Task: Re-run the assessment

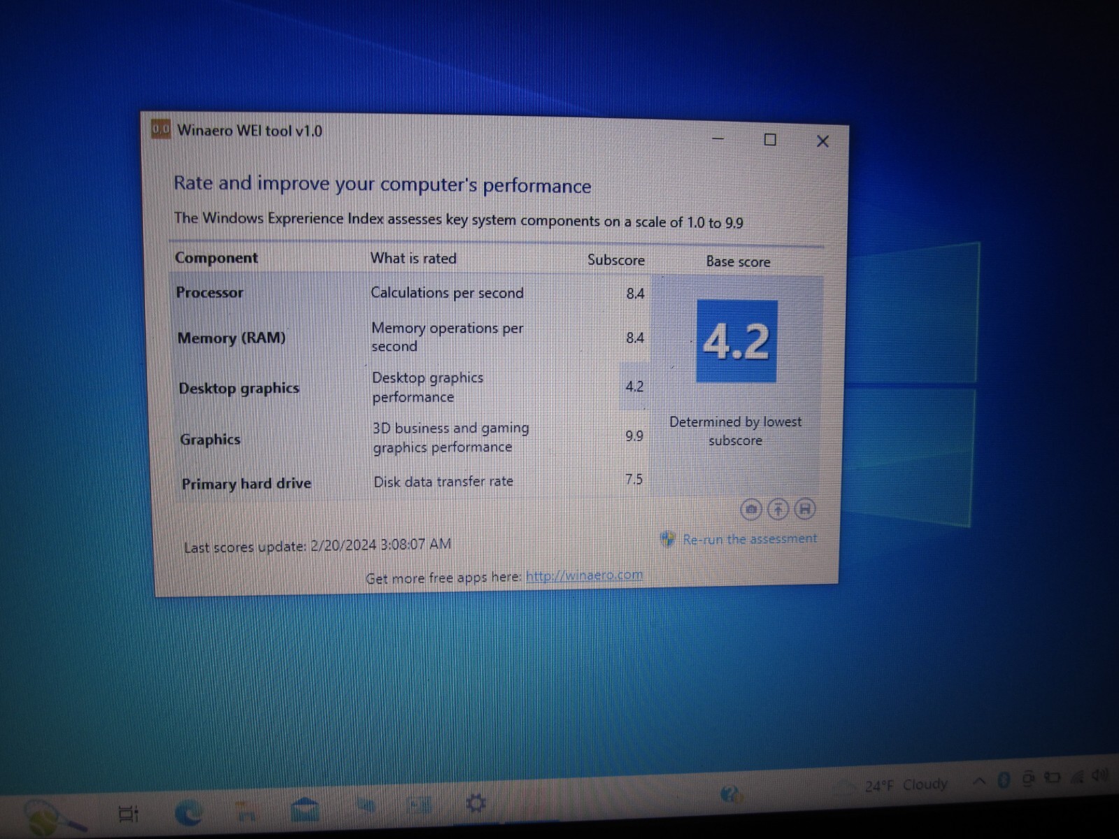Action: (x=750, y=539)
